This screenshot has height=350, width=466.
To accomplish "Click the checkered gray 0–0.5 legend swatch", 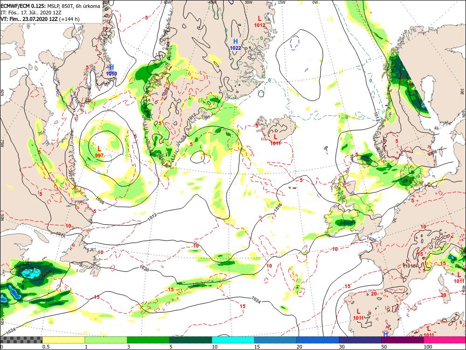I will pos(21,340).
